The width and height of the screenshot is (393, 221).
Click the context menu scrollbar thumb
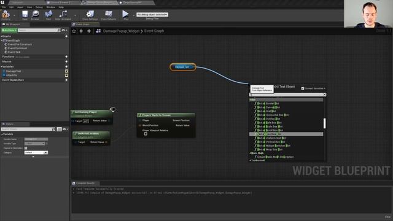(325, 123)
